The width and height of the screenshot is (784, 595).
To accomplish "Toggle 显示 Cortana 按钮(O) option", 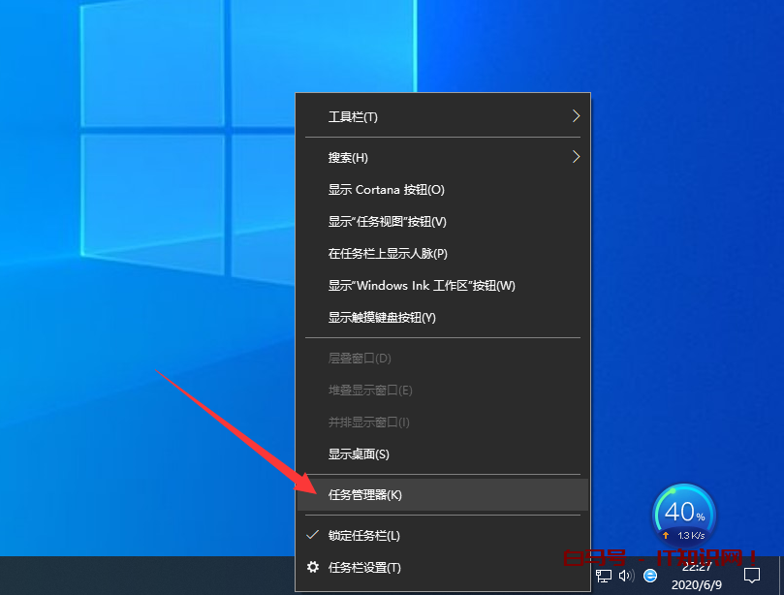I will 386,190.
